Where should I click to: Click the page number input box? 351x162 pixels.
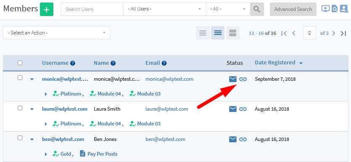click(x=309, y=33)
